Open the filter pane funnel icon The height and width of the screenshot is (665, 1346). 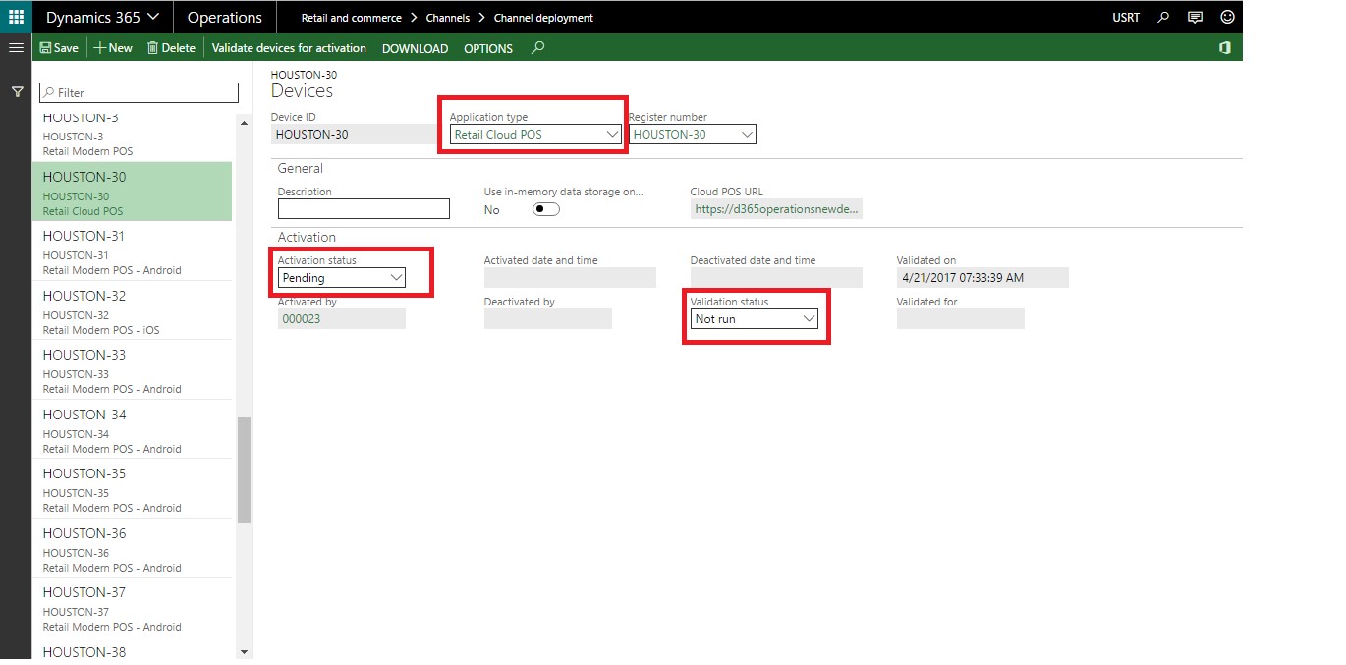[x=17, y=91]
